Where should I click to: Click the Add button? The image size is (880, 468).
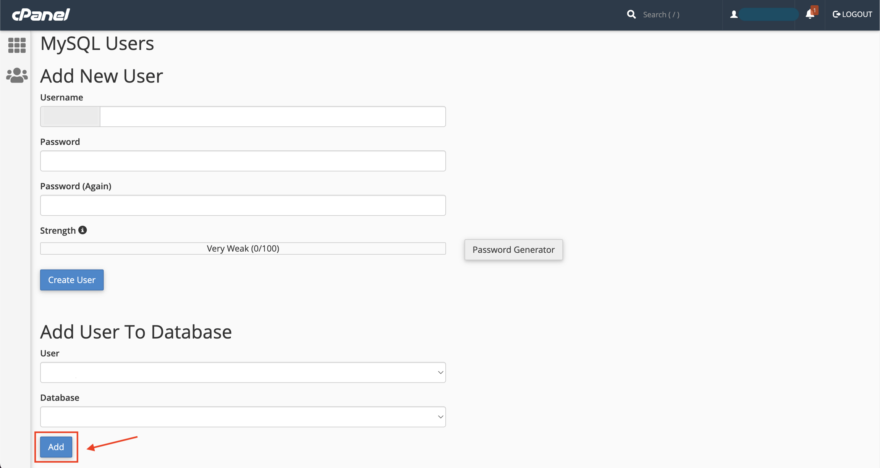point(56,447)
